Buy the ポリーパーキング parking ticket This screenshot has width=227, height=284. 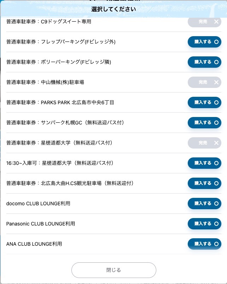click(204, 62)
